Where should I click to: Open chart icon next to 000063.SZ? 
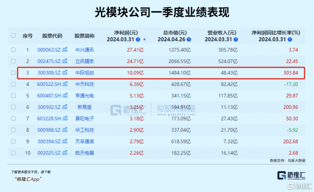click(x=64, y=49)
